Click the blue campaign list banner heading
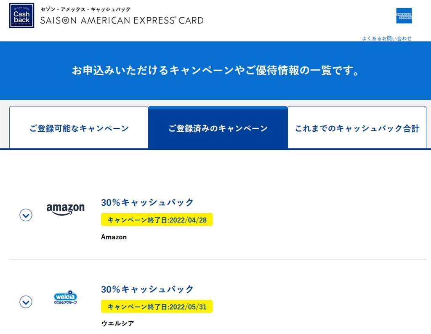 click(x=215, y=70)
